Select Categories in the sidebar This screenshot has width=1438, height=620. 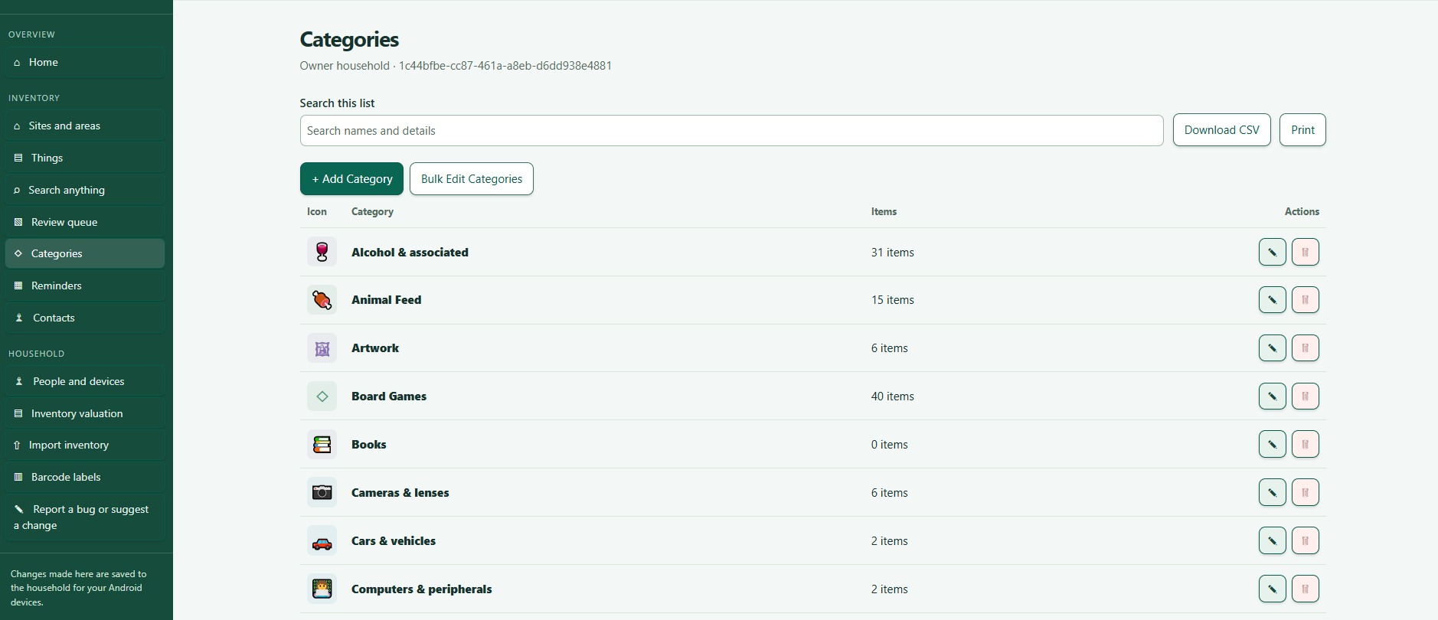85,253
